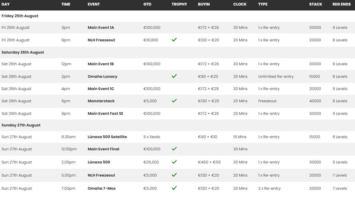Click the Saturday 26th August group heading
The image size is (355, 199).
tap(23, 52)
